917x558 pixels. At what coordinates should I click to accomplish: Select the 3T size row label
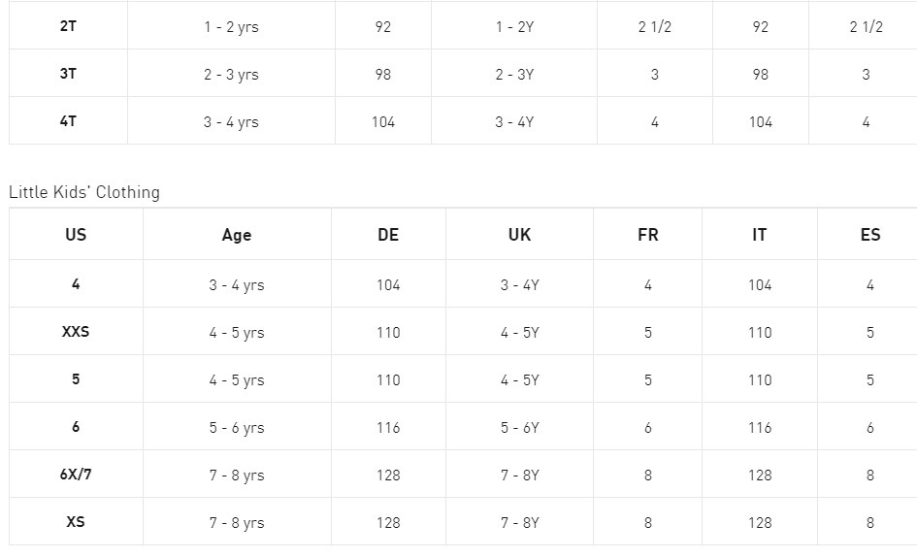tap(68, 74)
